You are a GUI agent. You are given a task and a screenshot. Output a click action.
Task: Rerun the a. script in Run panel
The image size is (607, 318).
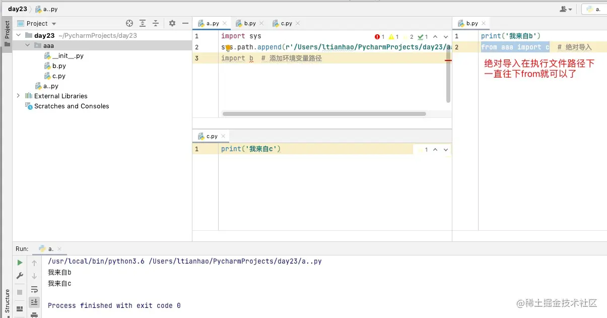pyautogui.click(x=20, y=263)
